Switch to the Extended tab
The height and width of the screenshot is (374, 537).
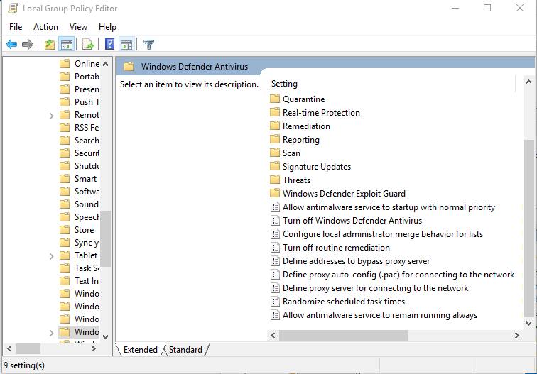140,349
